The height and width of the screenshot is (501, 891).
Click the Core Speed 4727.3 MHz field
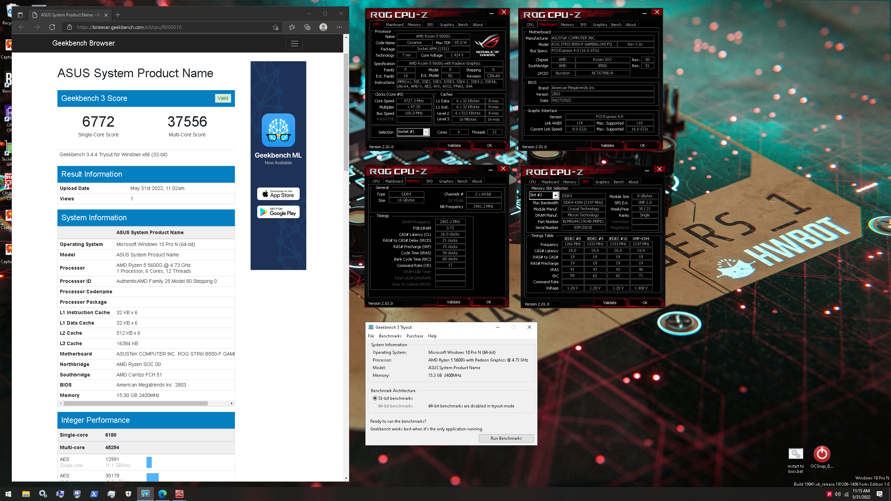pyautogui.click(x=414, y=101)
